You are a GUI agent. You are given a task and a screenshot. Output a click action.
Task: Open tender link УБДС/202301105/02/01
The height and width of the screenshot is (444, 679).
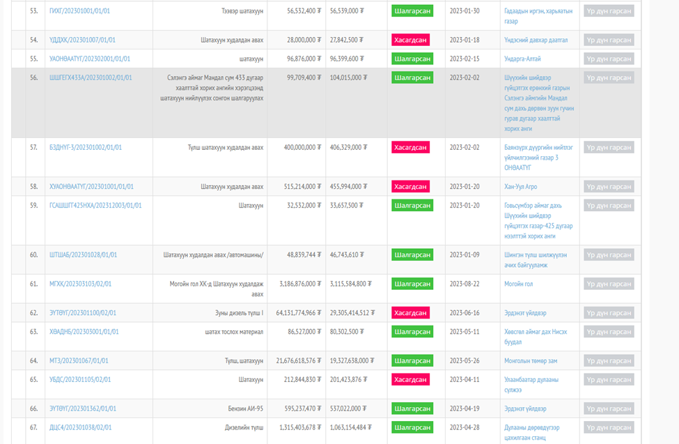click(80, 379)
